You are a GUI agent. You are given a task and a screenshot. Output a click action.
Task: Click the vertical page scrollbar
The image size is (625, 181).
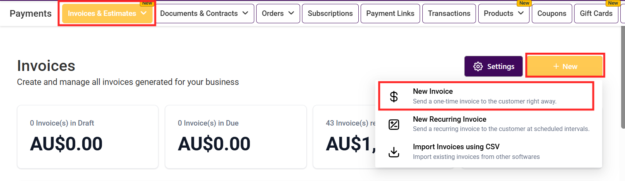click(623, 78)
